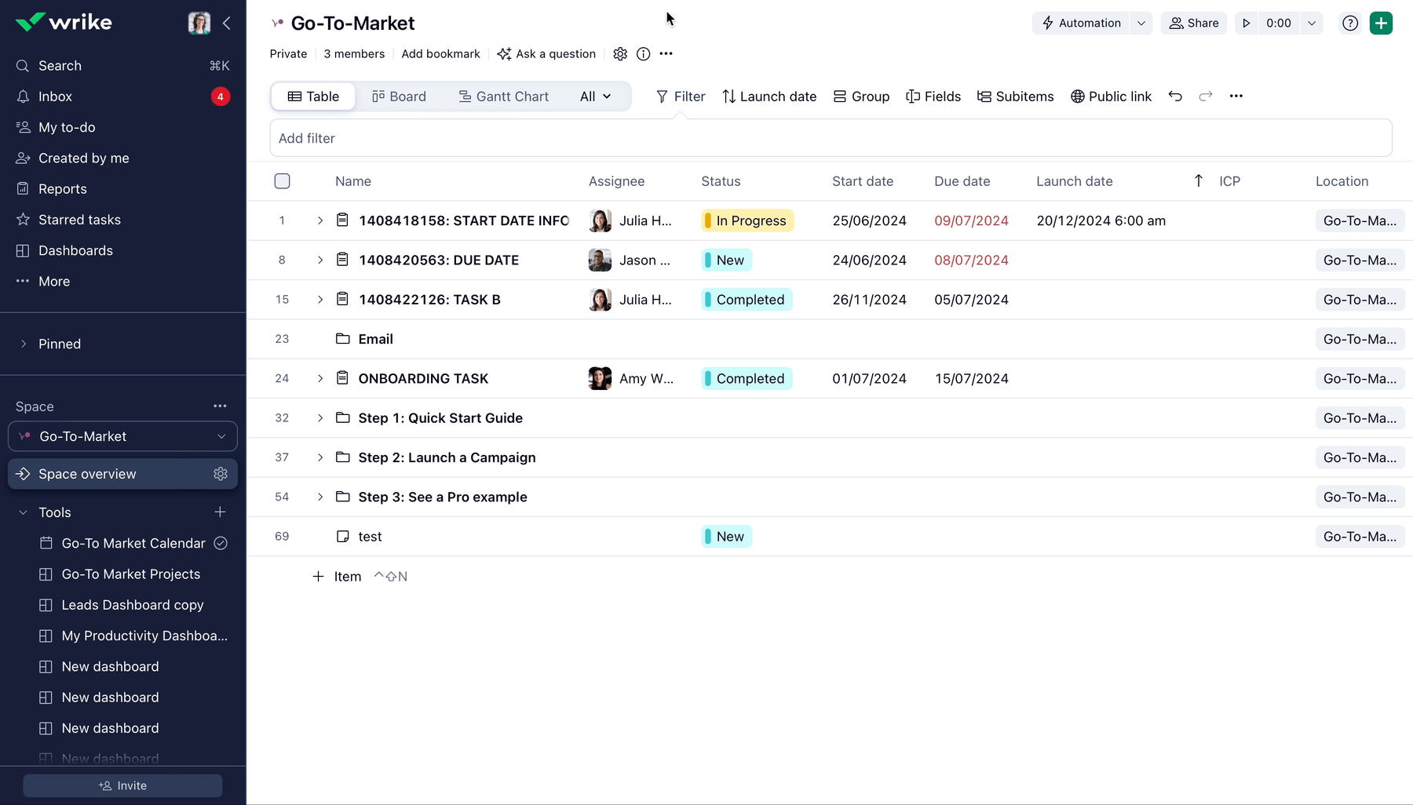Click the Invite button

122,785
